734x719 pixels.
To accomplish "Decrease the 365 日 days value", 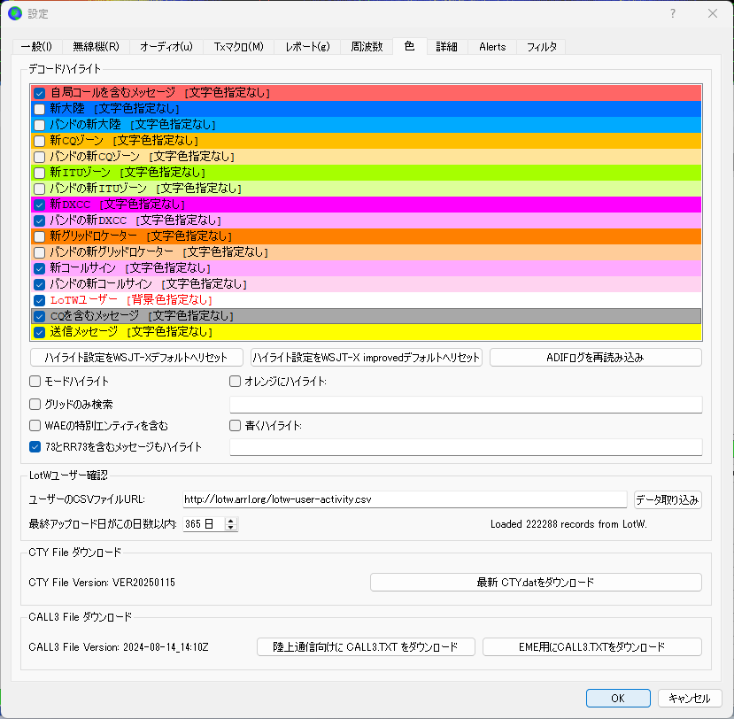I will pyautogui.click(x=231, y=528).
